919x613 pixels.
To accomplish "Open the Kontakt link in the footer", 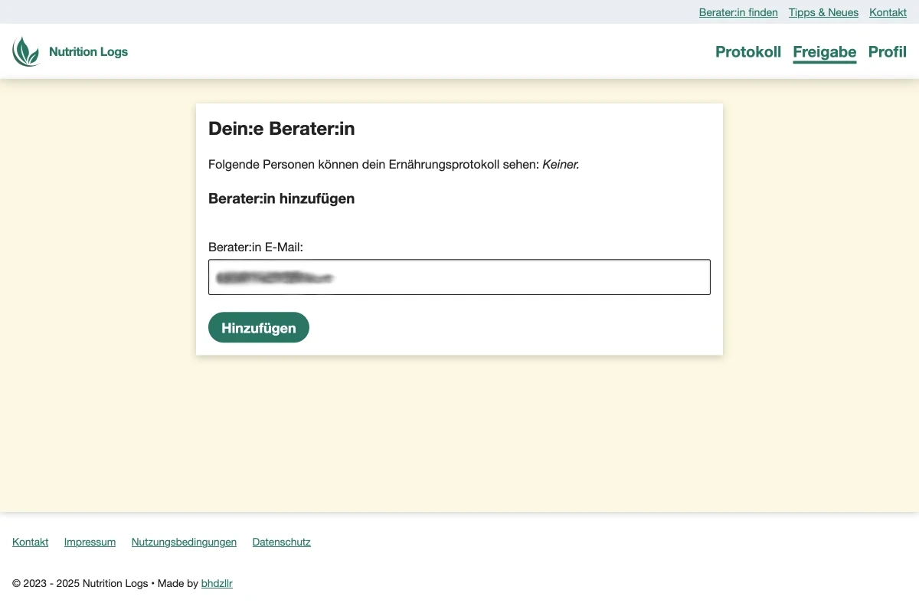I will 30,542.
